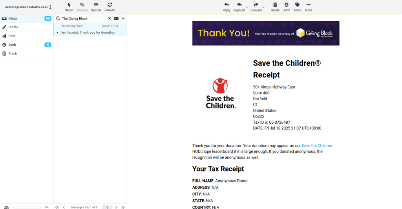Click the ADDRESS: N/A line

205,187
